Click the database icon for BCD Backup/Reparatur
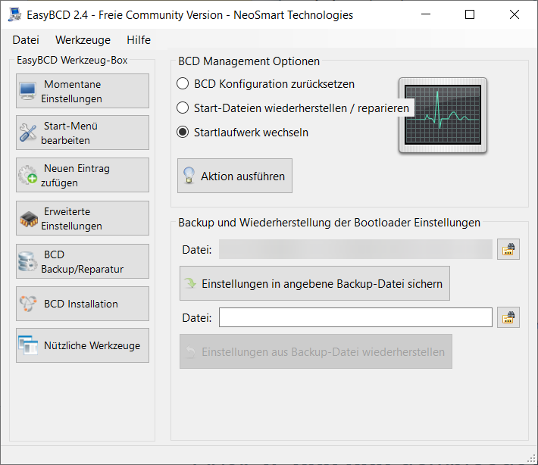The width and height of the screenshot is (538, 465). 28,261
